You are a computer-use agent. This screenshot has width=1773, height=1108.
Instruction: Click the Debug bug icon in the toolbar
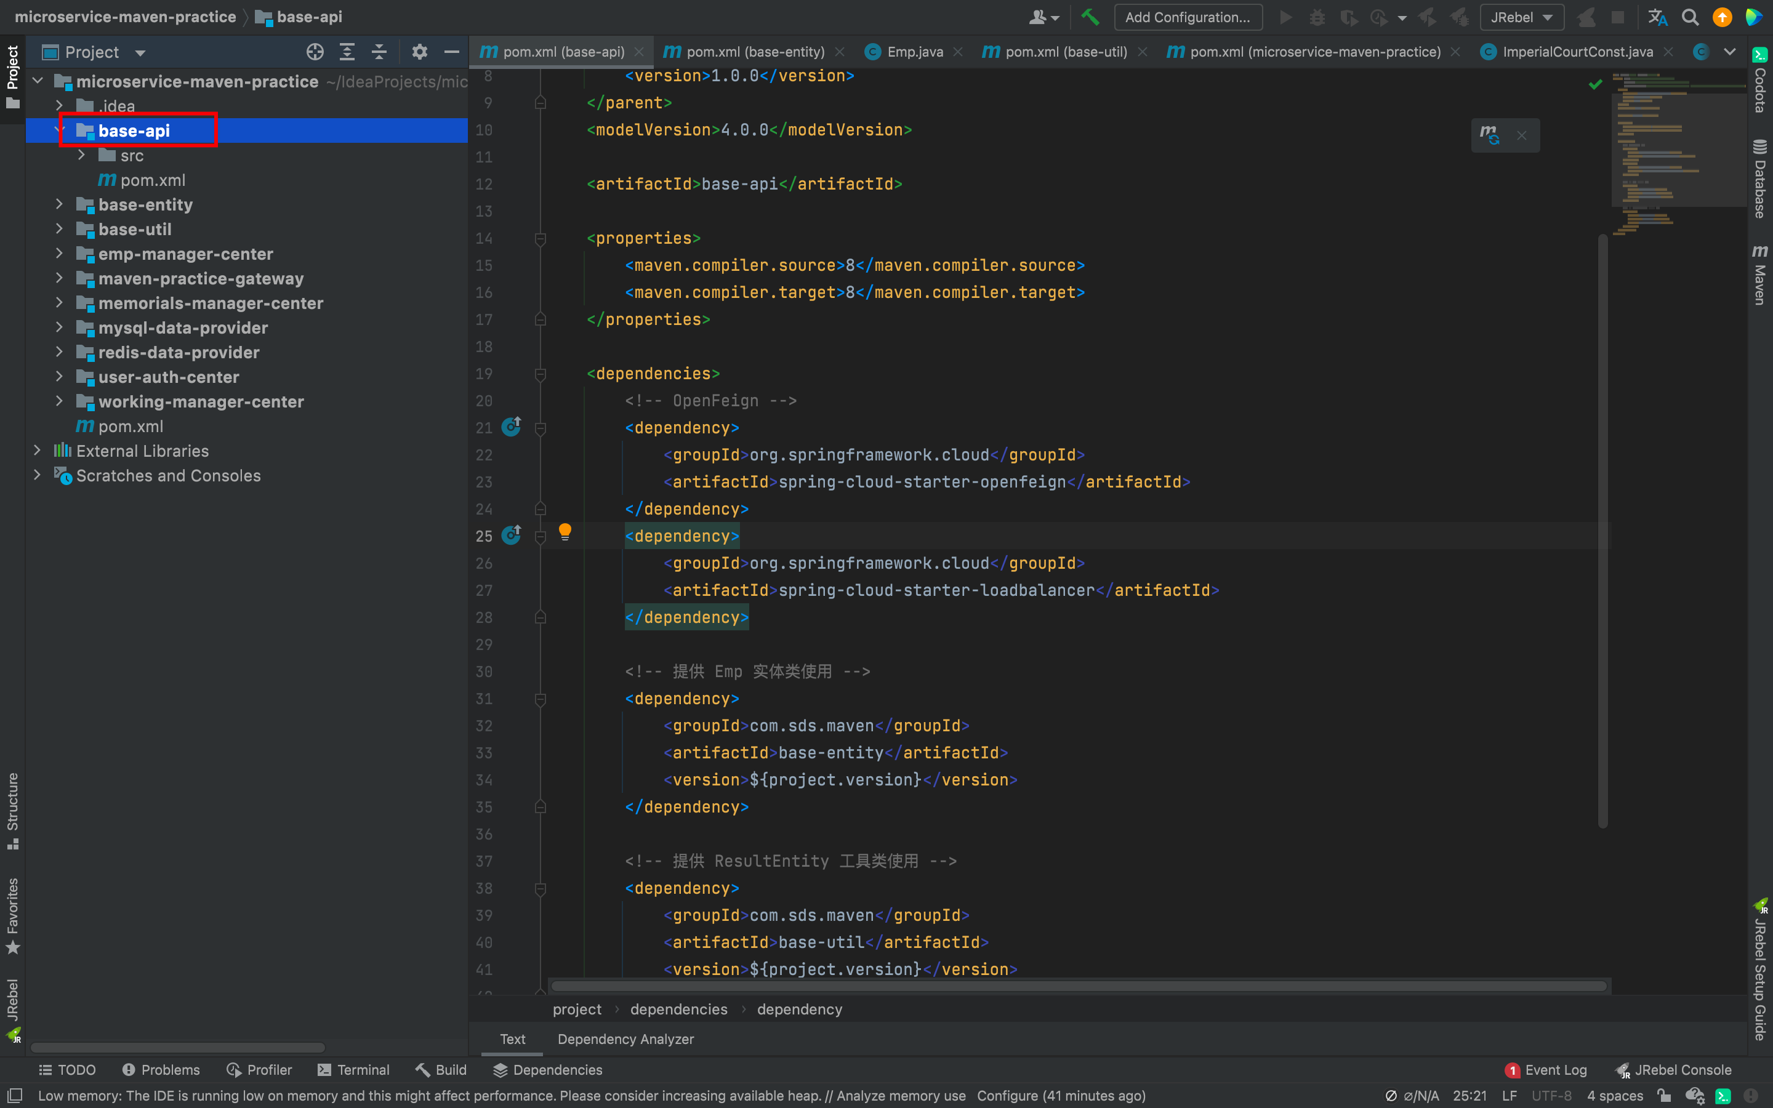point(1317,17)
